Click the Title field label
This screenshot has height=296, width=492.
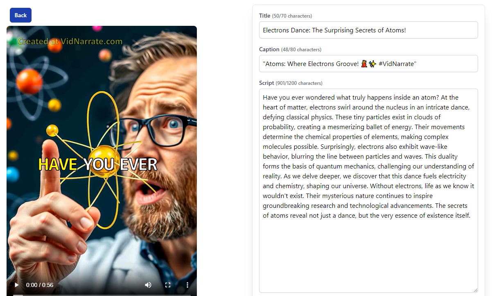[264, 16]
